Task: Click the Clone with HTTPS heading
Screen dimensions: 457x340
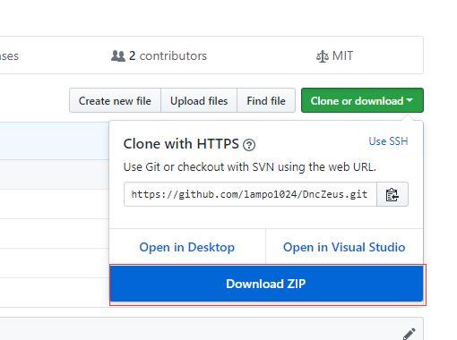Action: [181, 144]
